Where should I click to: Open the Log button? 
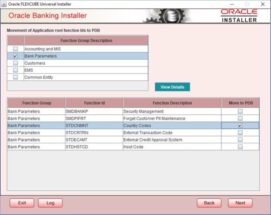(x=50, y=203)
